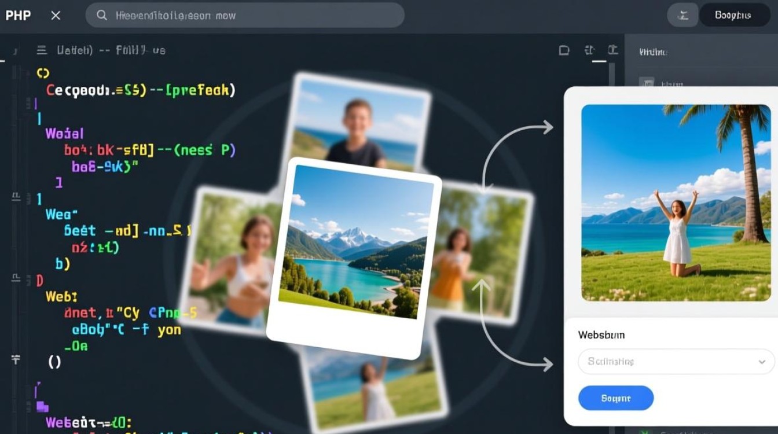Click the middle icon in editor toolbar
Screen dimensions: 778x434
(x=590, y=51)
